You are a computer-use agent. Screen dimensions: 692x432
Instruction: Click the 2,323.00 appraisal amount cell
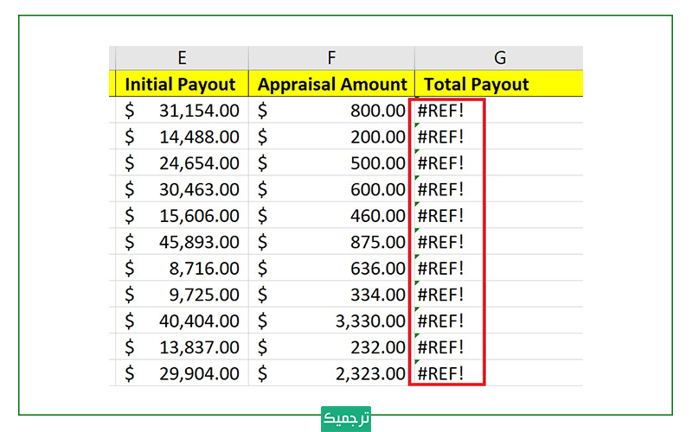pos(331,374)
